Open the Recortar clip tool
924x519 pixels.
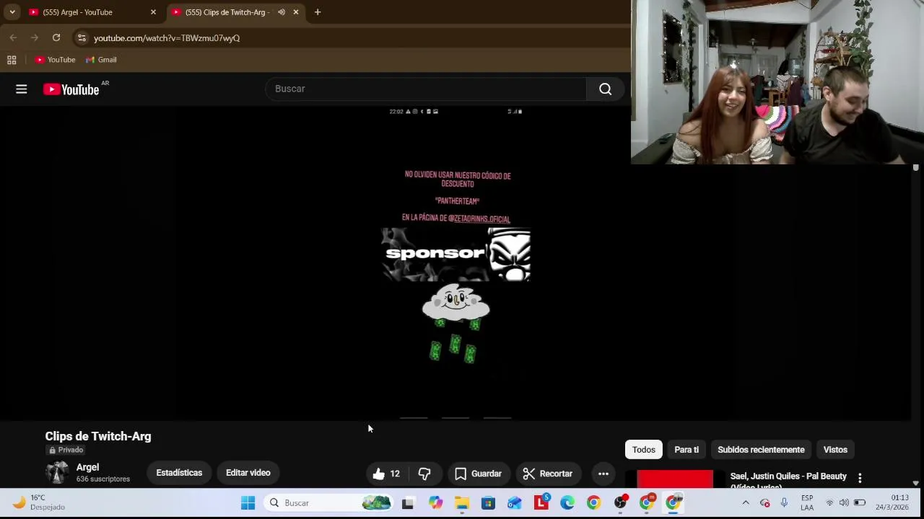pos(548,474)
